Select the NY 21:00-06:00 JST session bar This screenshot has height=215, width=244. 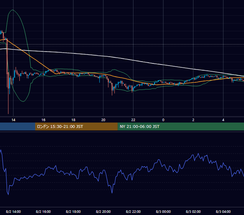click(180, 126)
